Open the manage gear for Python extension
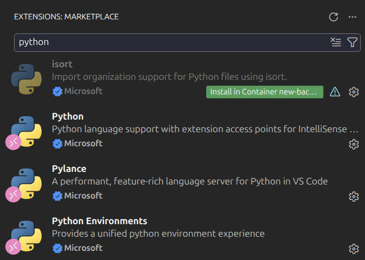This screenshot has width=365, height=260. coord(353,144)
